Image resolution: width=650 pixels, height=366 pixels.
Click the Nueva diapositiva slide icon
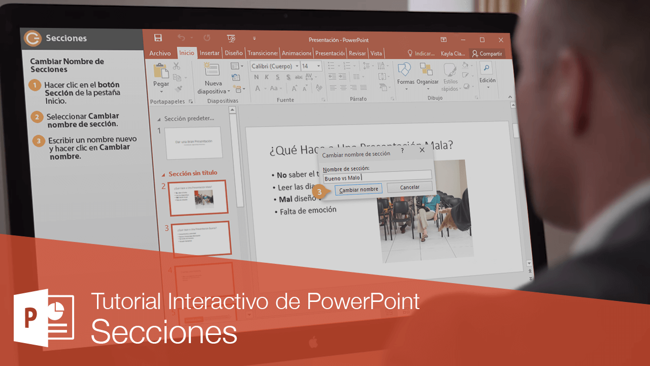tap(212, 69)
